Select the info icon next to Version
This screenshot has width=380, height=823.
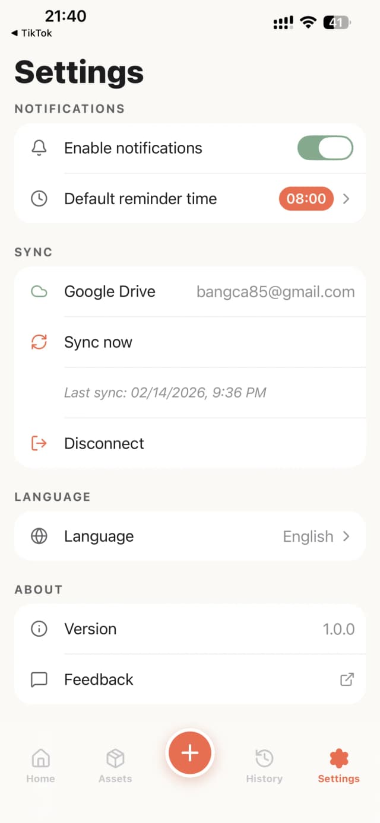point(39,629)
